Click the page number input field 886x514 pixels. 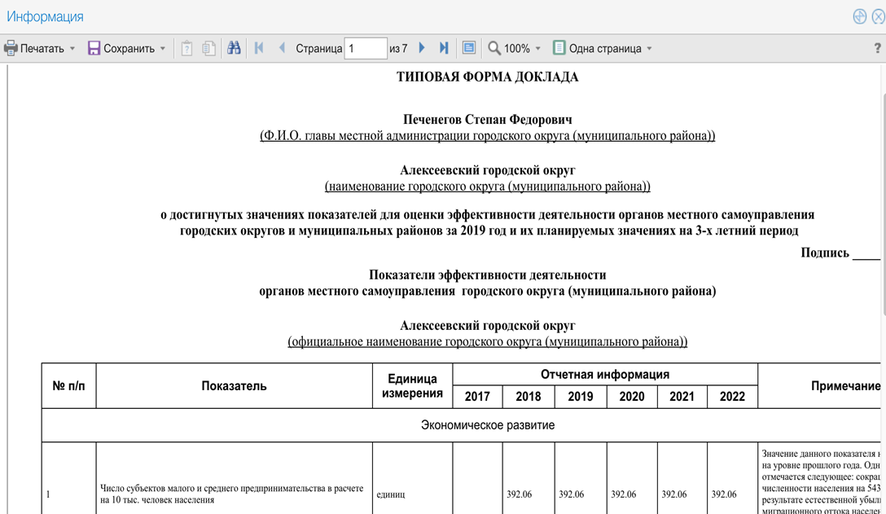tap(365, 48)
